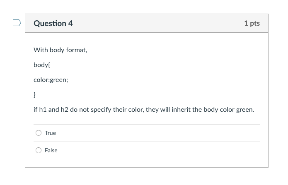The image size is (288, 185).
Task: Click the line 'With body format,'
Action: 60,50
